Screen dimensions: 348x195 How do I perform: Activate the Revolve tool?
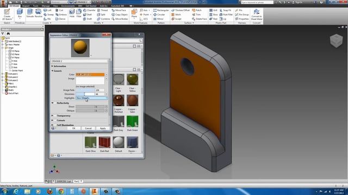click(39, 13)
